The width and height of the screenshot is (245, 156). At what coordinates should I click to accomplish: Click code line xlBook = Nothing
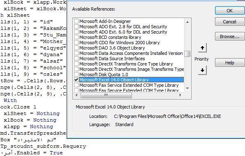point(30,120)
